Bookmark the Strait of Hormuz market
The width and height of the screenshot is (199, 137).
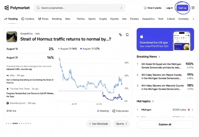pyautogui.click(x=127, y=35)
